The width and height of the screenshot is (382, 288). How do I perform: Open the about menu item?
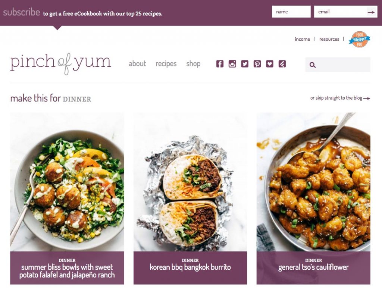pos(137,63)
